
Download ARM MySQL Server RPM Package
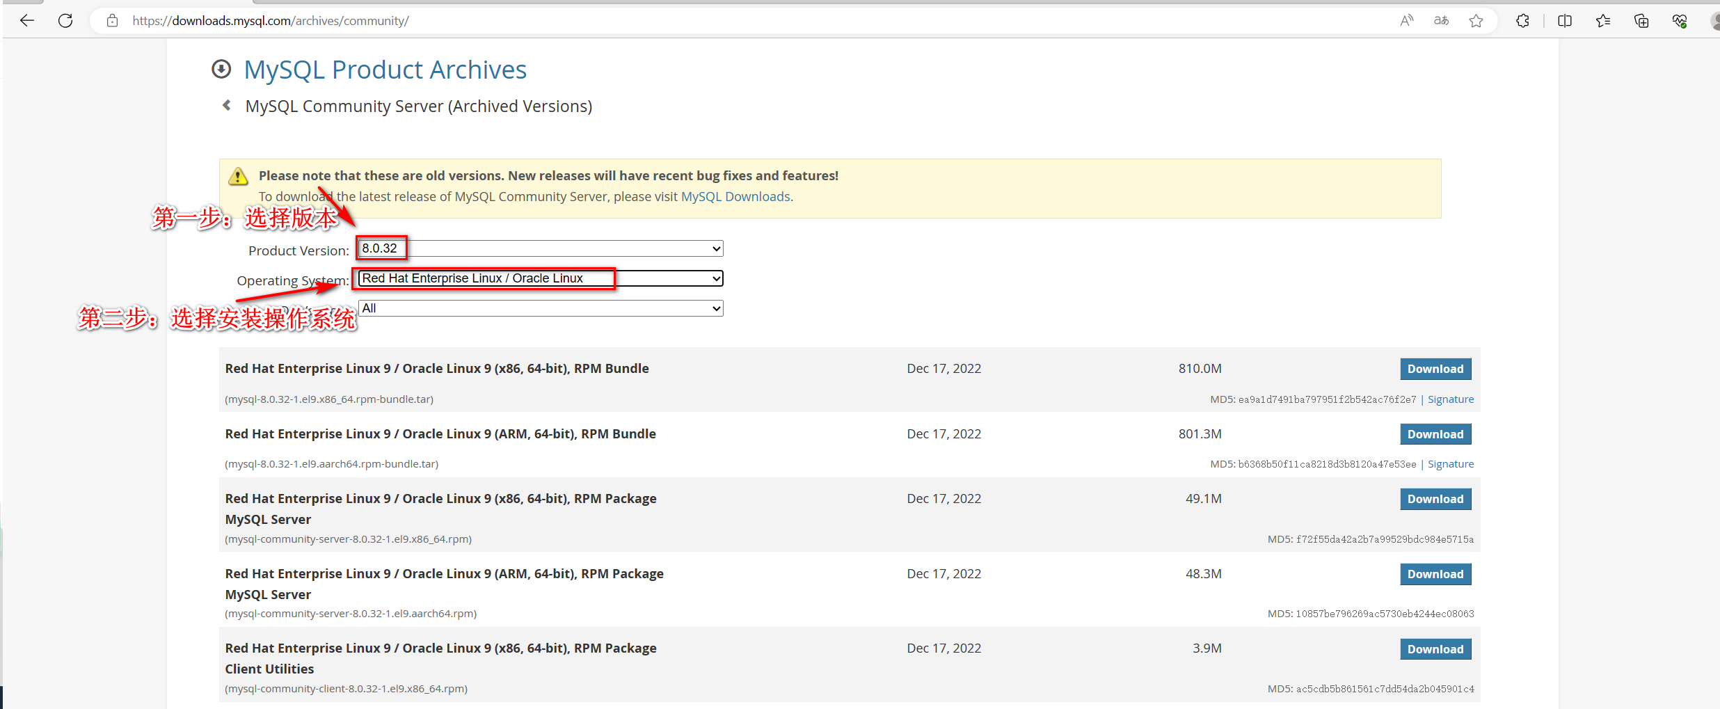point(1435,574)
